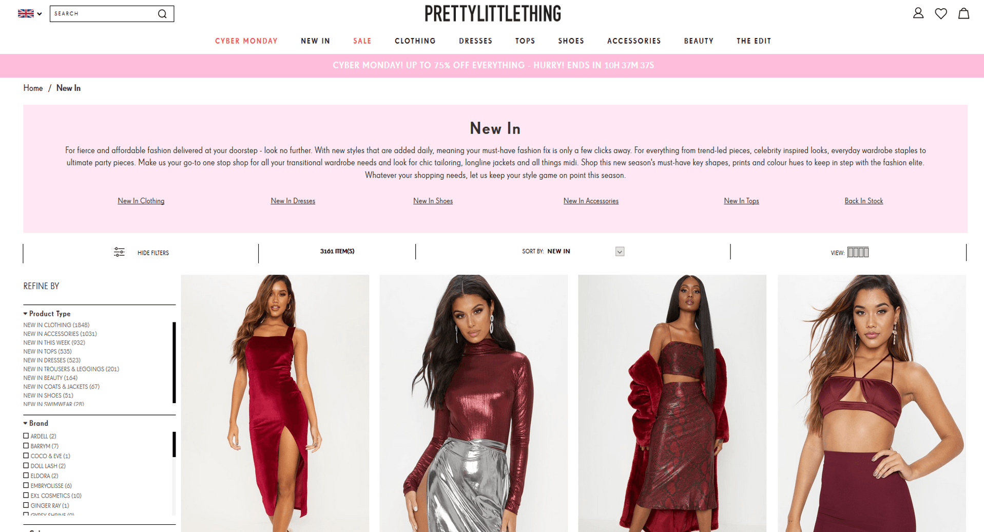Open the account profile icon

(x=918, y=13)
